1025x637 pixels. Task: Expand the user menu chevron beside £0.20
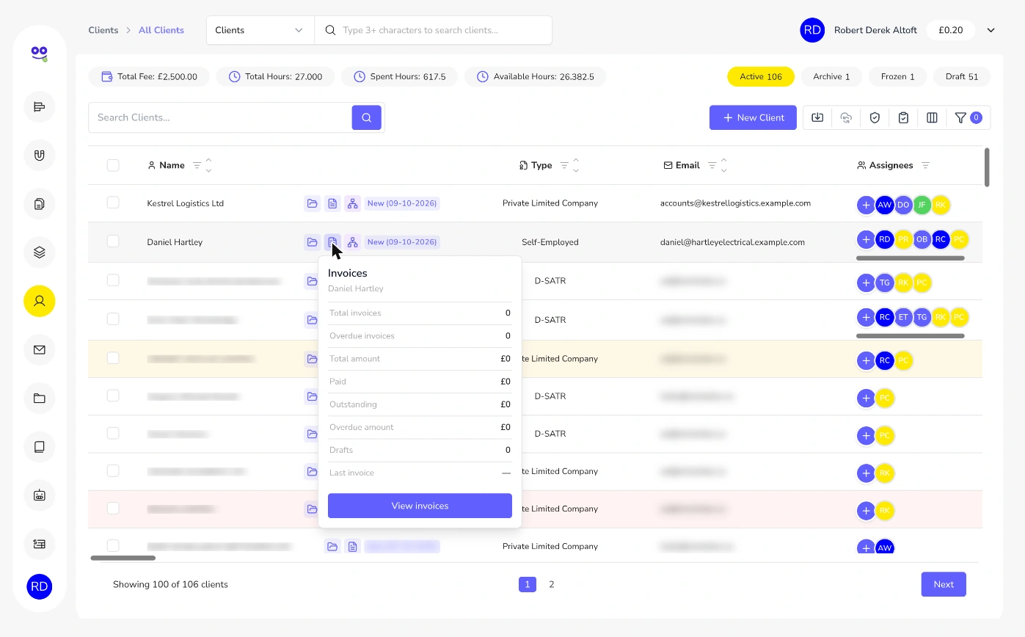(991, 30)
